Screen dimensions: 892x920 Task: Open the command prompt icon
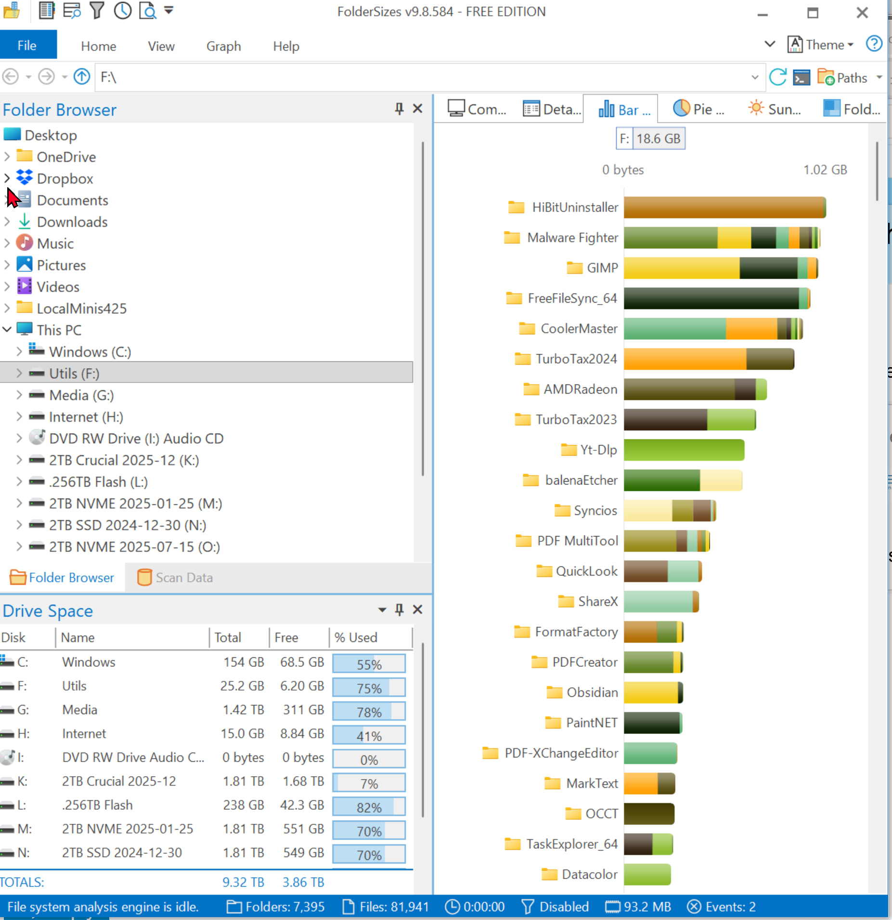pos(802,77)
